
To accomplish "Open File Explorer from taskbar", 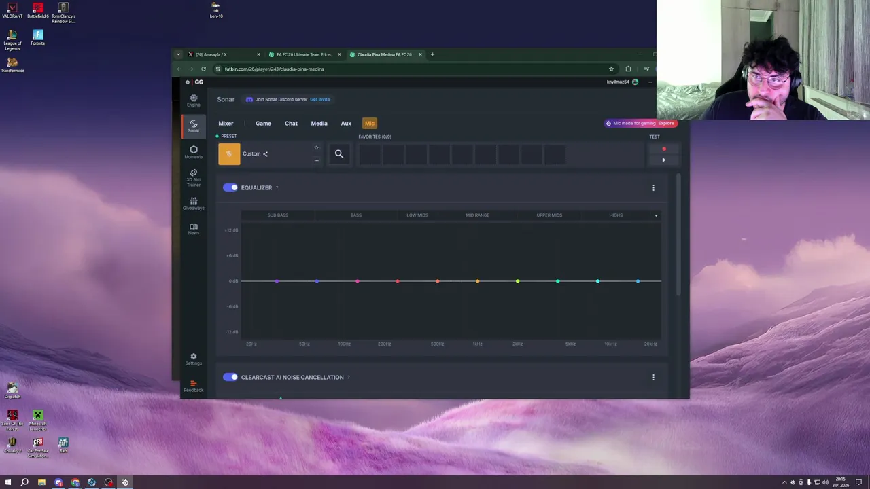I will pyautogui.click(x=41, y=482).
